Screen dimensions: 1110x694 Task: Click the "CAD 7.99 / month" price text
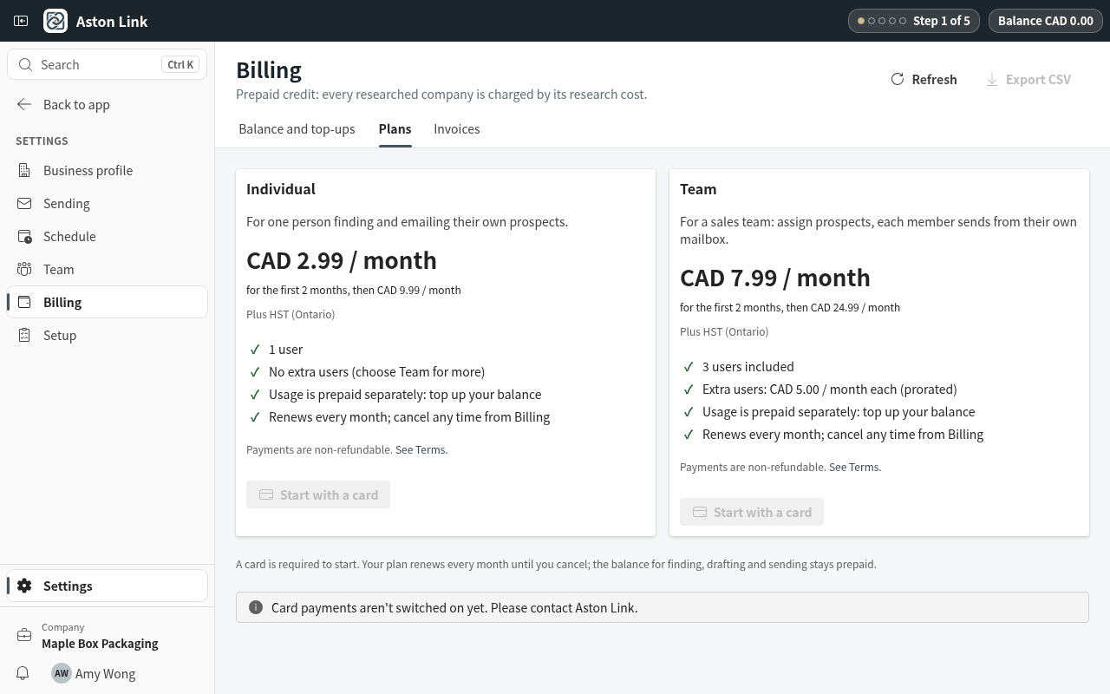[x=775, y=278]
